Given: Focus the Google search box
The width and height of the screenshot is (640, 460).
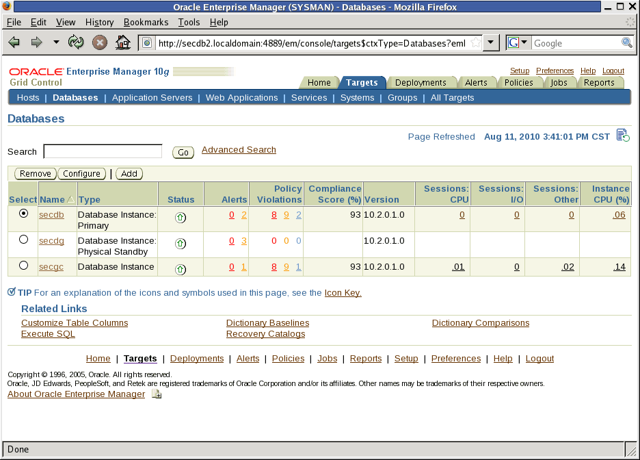Looking at the screenshot, I should pyautogui.click(x=576, y=43).
